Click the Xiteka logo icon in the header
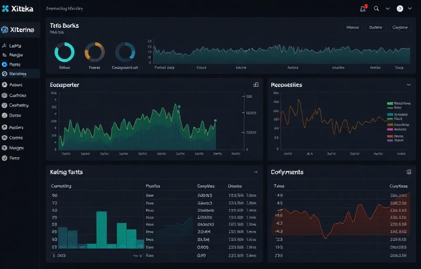Screen dimensions: 421x269 5,9
